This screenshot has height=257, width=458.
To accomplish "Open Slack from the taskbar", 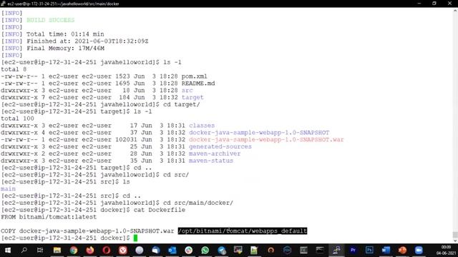I will [189, 250].
